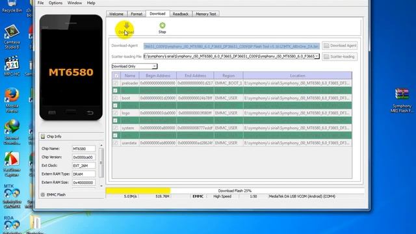Expand the Scatter-loading File combo box
Image resolution: width=416 pixels, height=234 pixels.
click(317, 57)
